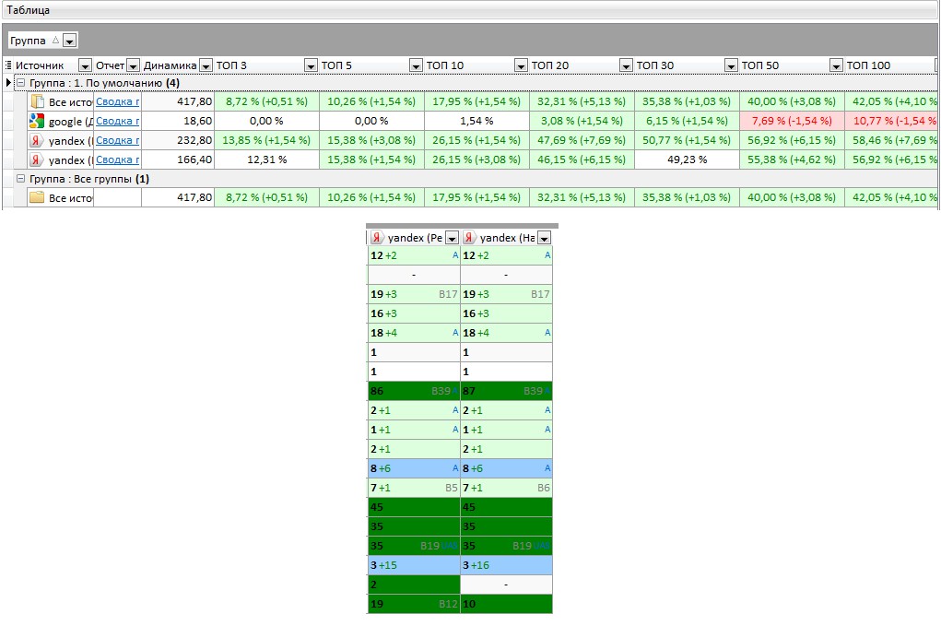
Task: Collapse the group 1. По умолчанию
Action: [x=20, y=83]
